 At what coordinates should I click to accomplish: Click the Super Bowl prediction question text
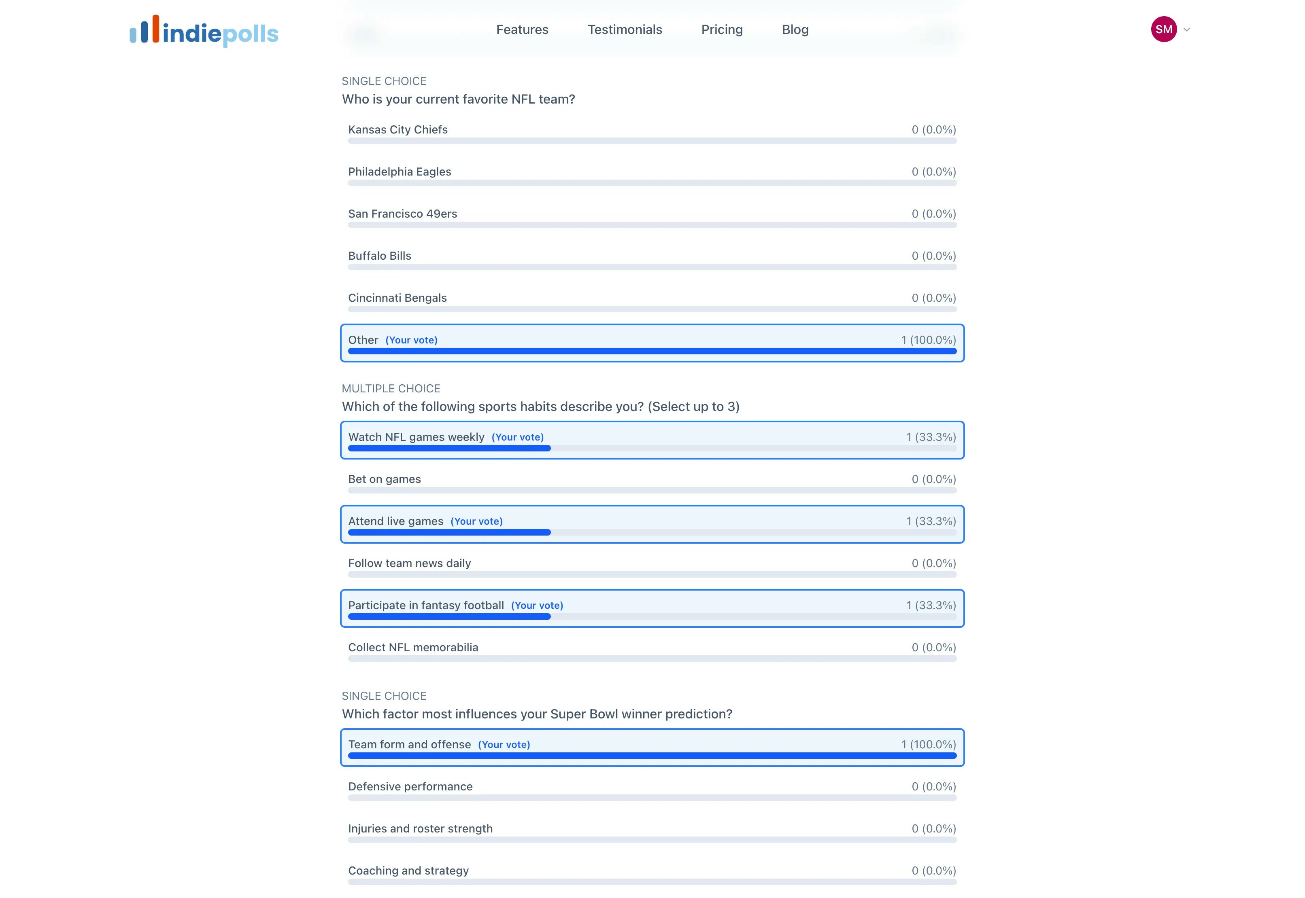(537, 714)
